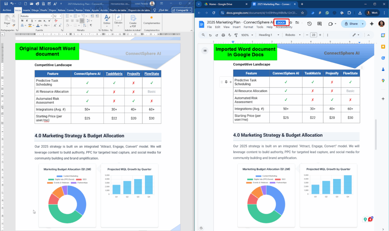Sort text using Word's A-Z sort icon
389x231 pixels.
tap(85, 25)
